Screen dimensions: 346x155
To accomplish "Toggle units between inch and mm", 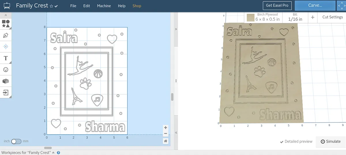I will click(x=16, y=141).
